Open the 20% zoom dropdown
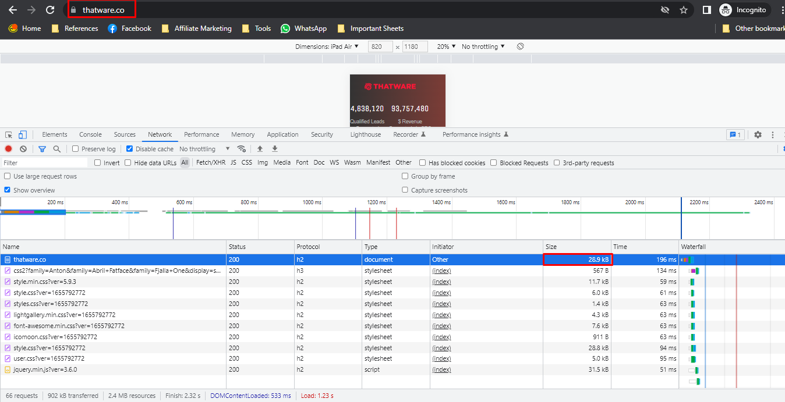Viewport: 785px width, 402px height. pyautogui.click(x=447, y=47)
